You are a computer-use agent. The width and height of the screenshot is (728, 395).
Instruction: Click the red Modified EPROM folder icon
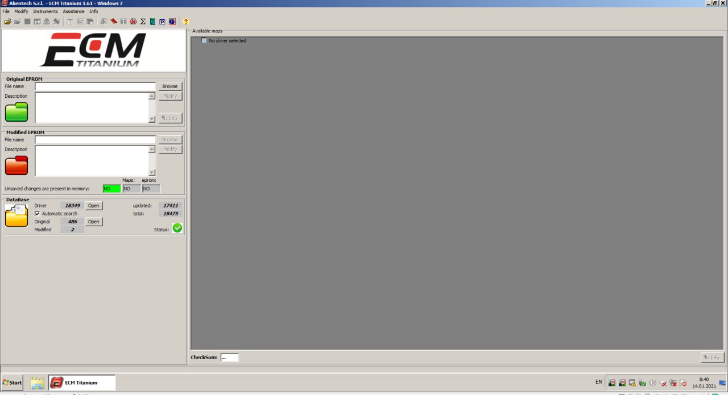pyautogui.click(x=16, y=165)
